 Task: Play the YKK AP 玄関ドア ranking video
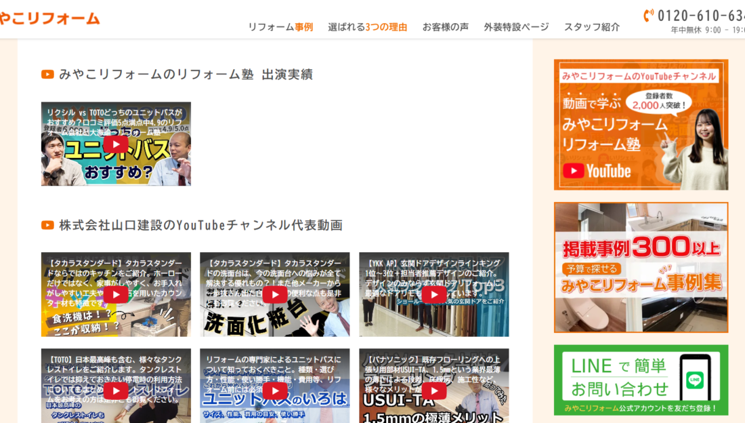point(433,294)
